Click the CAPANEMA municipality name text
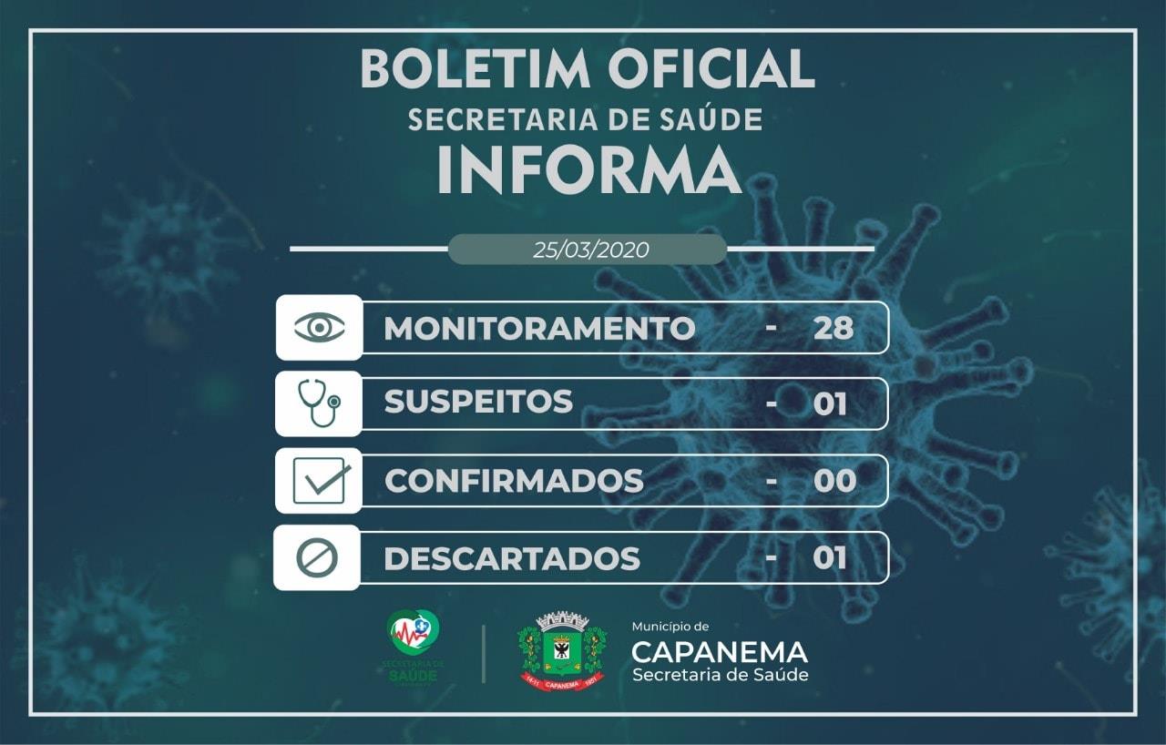The height and width of the screenshot is (745, 1166). (x=720, y=652)
